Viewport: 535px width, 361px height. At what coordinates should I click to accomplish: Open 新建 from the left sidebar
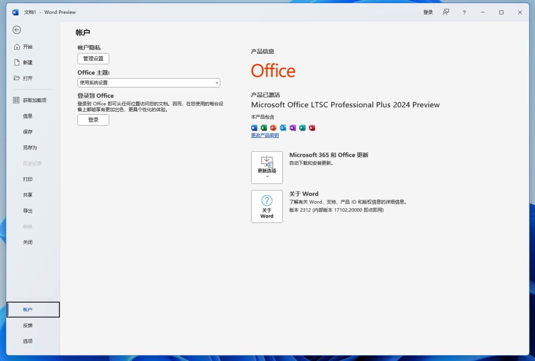[26, 62]
